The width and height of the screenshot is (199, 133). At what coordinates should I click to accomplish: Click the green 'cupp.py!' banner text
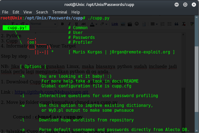(17, 28)
